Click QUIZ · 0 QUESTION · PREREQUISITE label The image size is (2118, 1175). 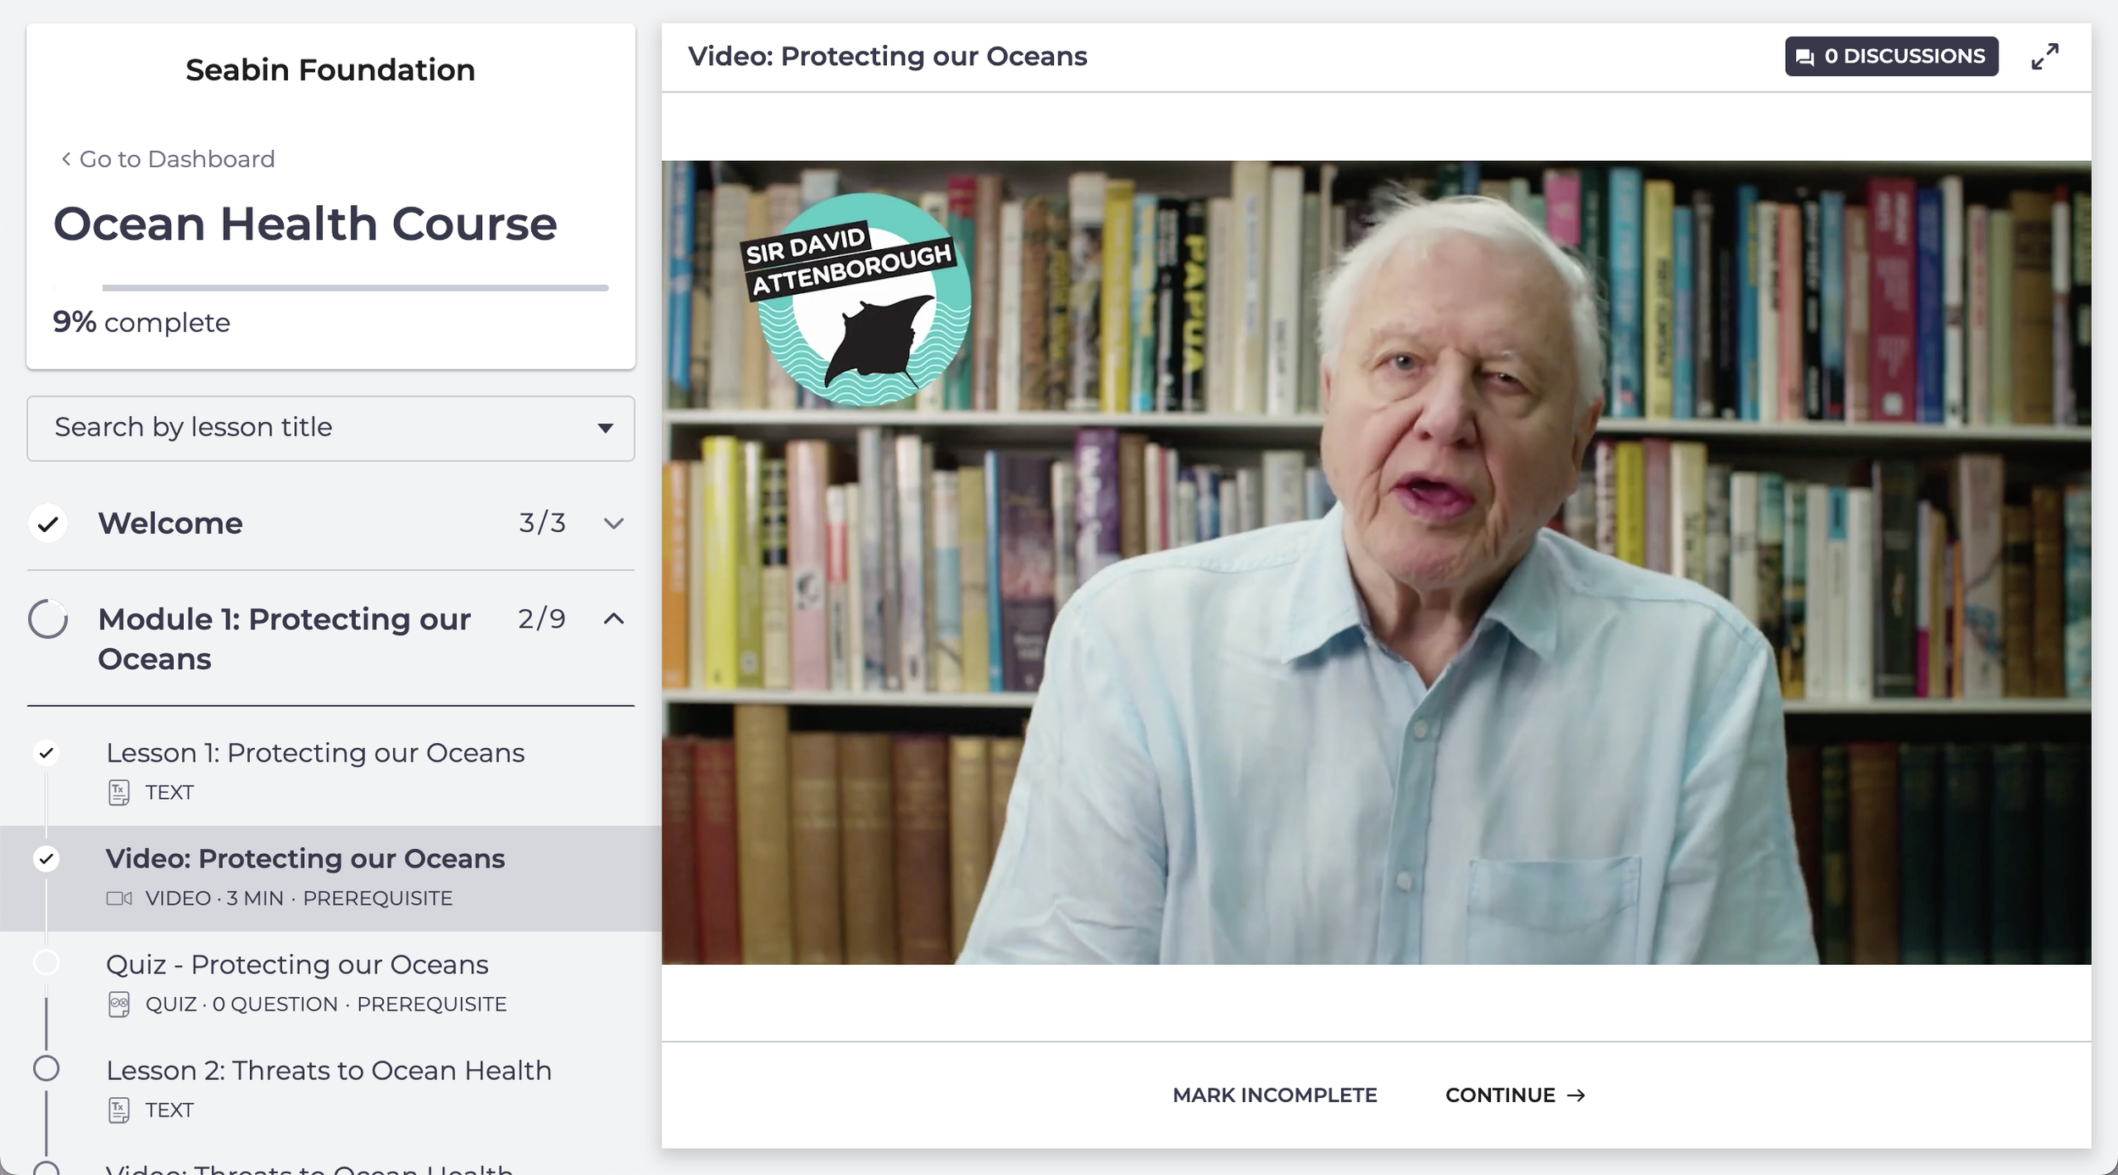point(326,1005)
